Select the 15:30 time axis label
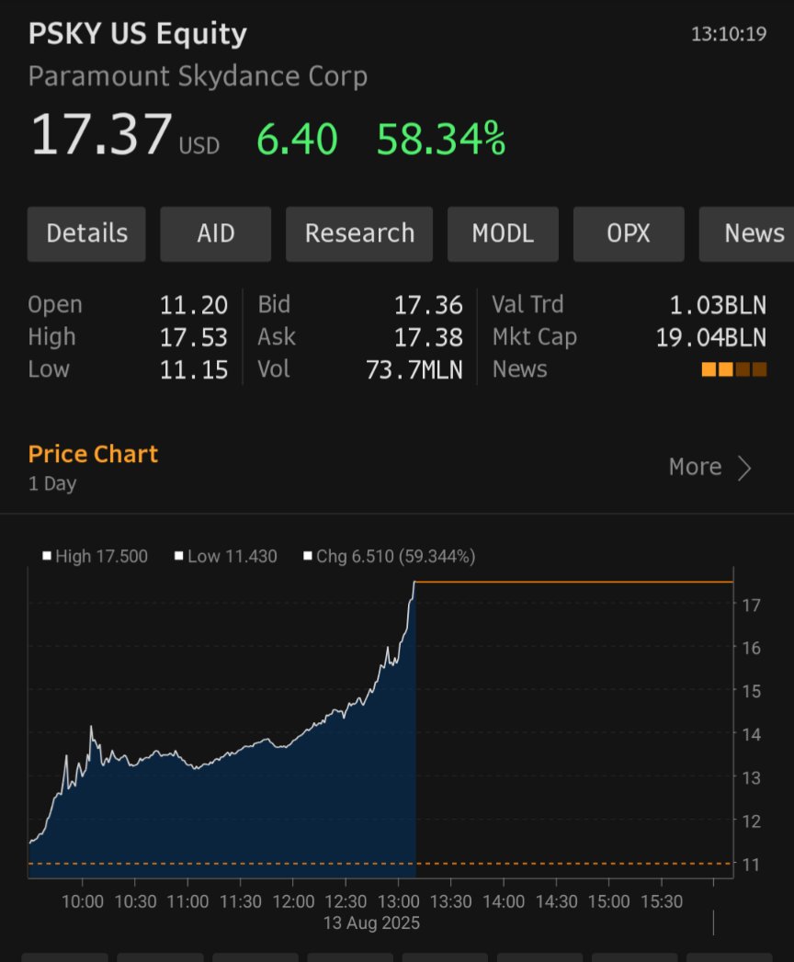The image size is (794, 962). 662,901
